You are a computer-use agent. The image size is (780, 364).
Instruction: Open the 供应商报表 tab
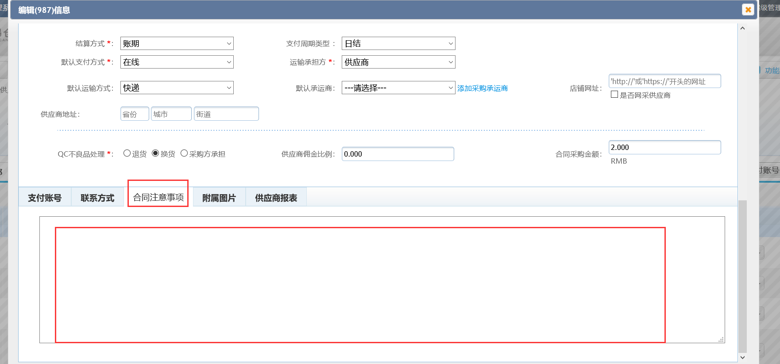point(276,198)
